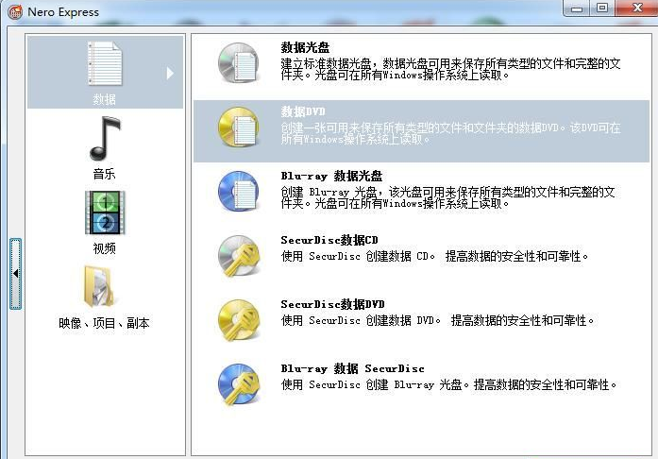Image resolution: width=658 pixels, height=459 pixels.
Task: Click the 音乐 sidebar label
Action: [104, 174]
